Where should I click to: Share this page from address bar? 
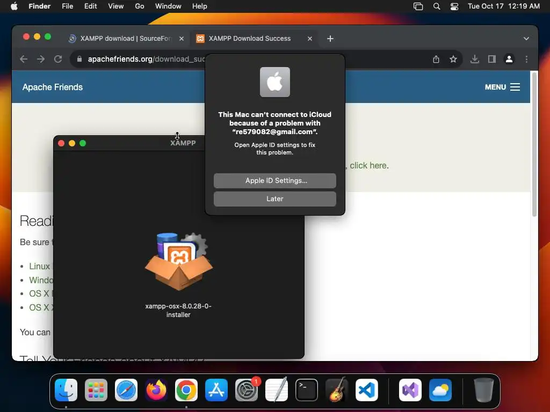[436, 59]
